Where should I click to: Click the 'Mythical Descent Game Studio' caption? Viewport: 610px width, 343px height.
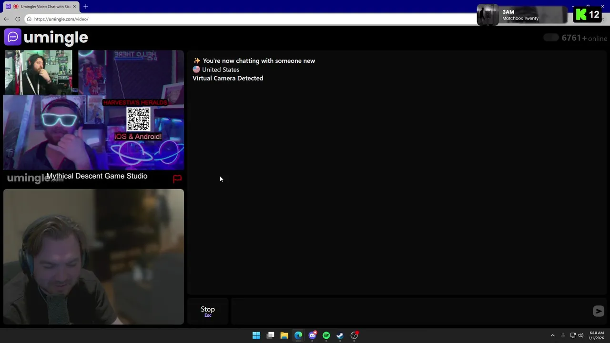(97, 176)
